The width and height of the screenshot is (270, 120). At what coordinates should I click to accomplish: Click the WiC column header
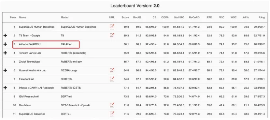click(x=222, y=17)
